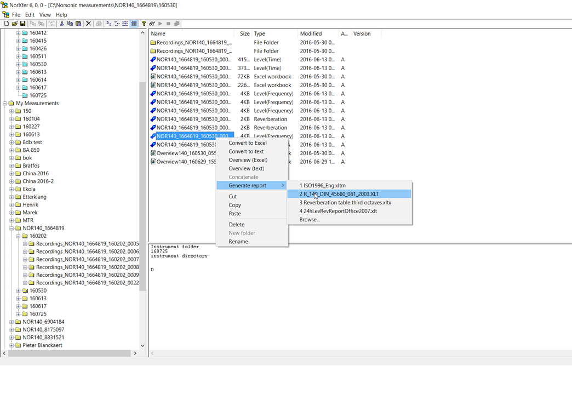Expand Recordings_NOR140_1664819_160202_0005 node
The height and width of the screenshot is (394, 572).
point(25,244)
